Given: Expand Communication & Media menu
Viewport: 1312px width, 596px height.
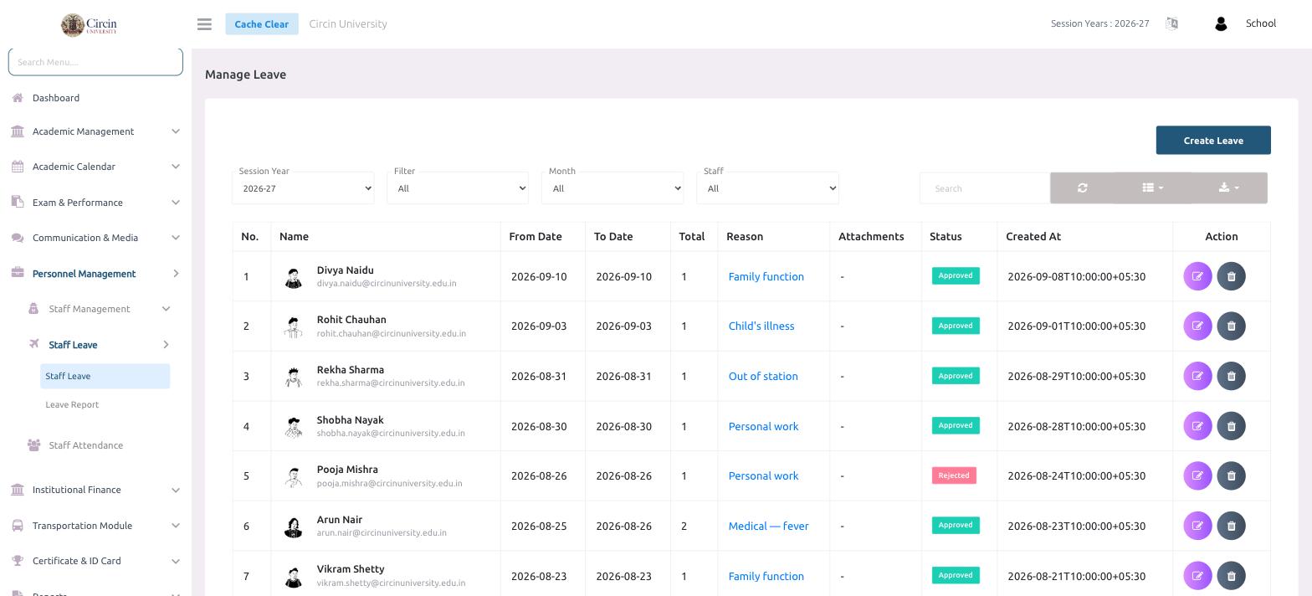Looking at the screenshot, I should 95,238.
